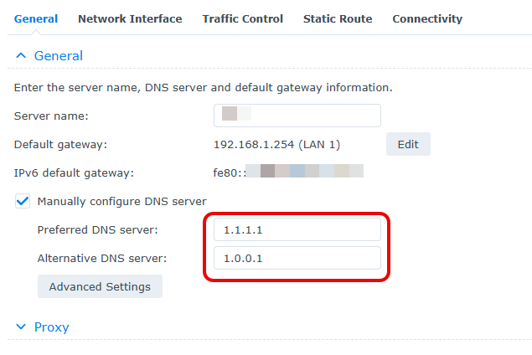Viewport: 532px width, 355px height.
Task: Click the Preferred DNS server label
Action: (97, 229)
